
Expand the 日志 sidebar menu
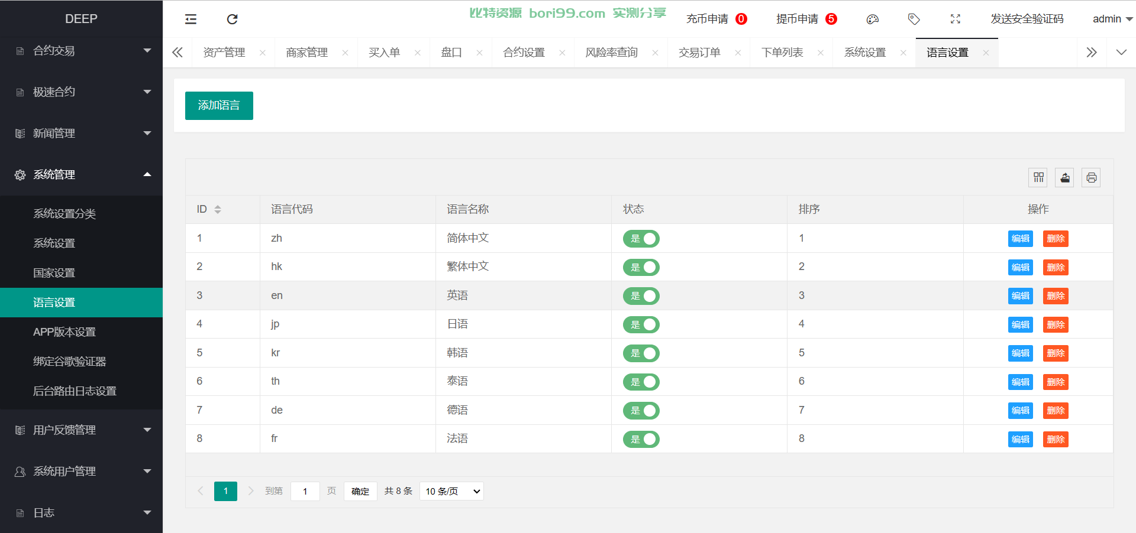[x=81, y=513]
